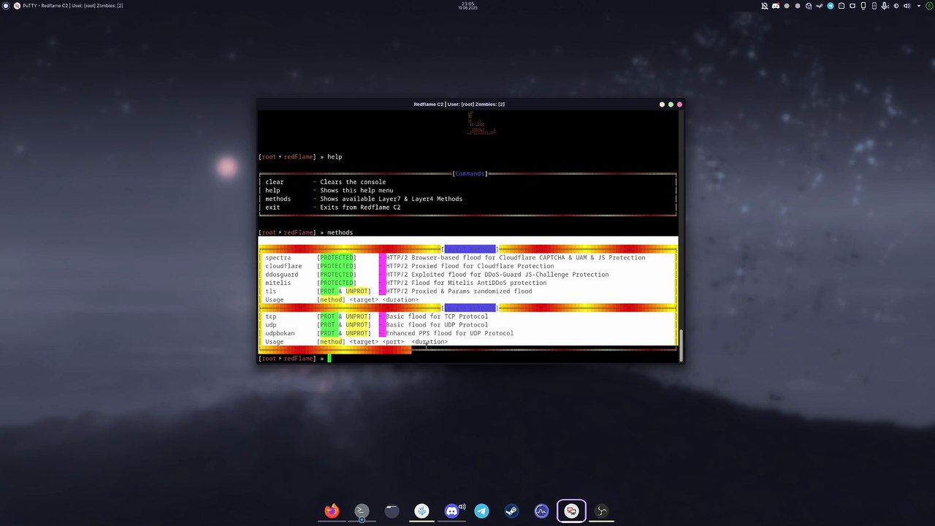Click the muted notifications bell in the tray

coord(765,6)
